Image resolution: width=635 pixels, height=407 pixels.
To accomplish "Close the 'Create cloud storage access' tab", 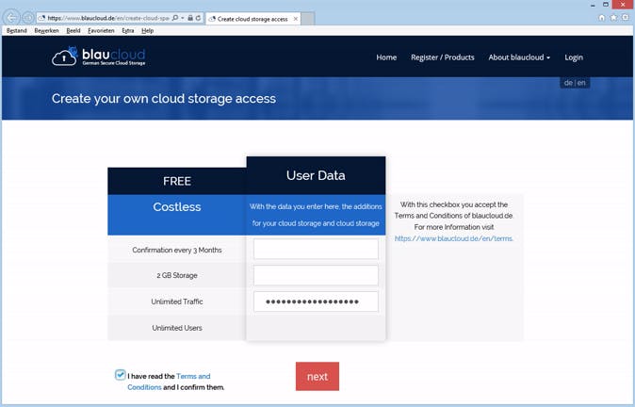I will coord(296,19).
